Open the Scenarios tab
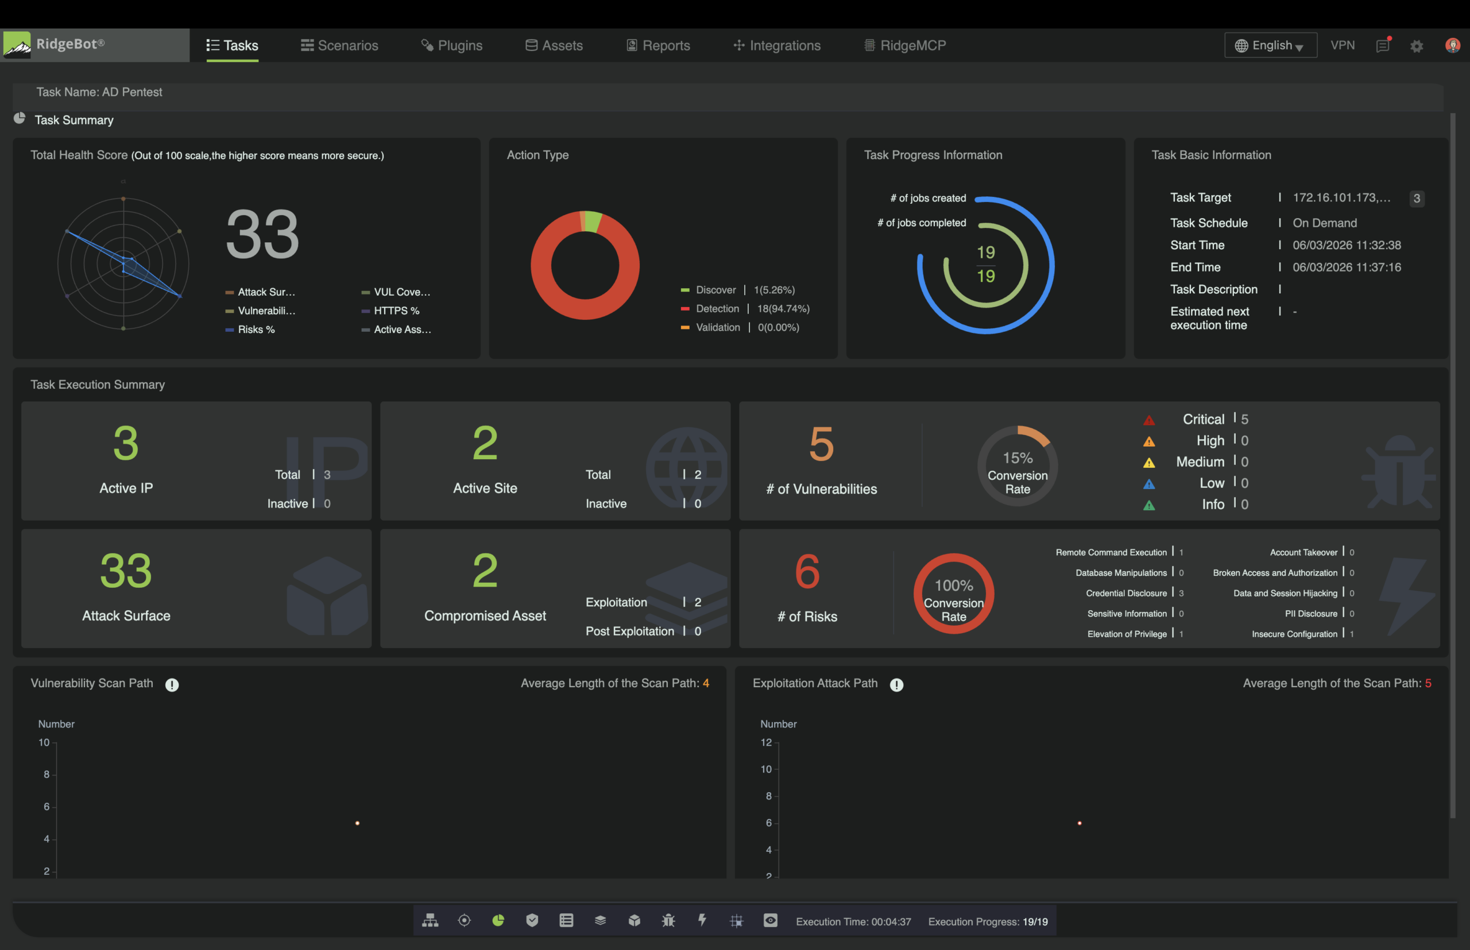Screen dimensions: 1470x950 point(339,45)
